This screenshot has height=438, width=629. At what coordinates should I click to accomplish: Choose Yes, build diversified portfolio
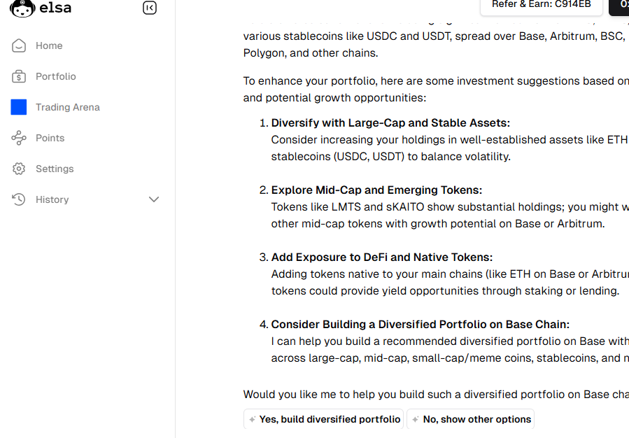pos(323,419)
